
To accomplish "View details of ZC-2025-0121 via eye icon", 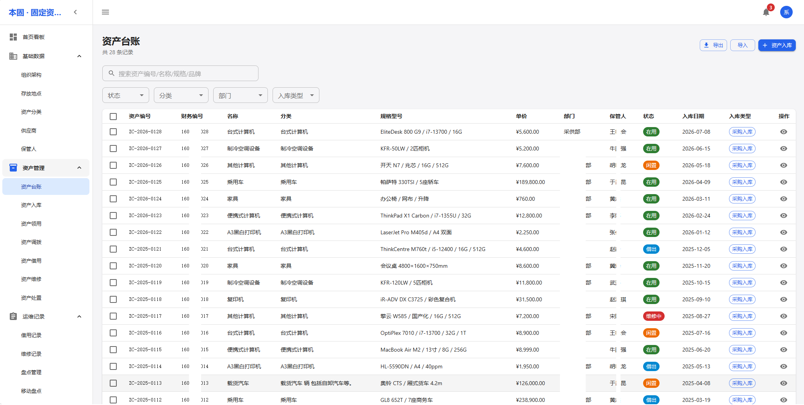I will pos(783,249).
